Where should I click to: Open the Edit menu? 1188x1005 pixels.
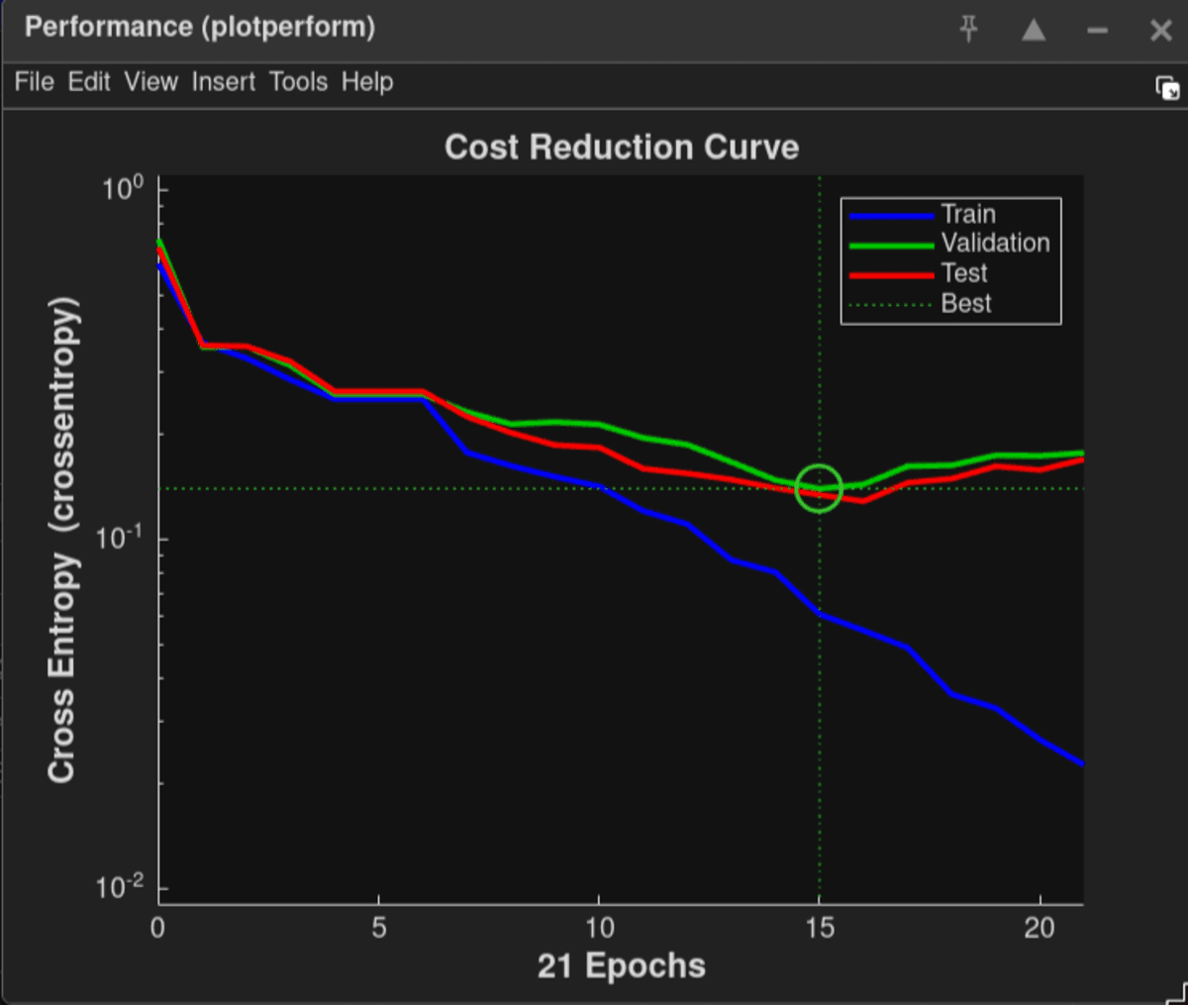(x=89, y=82)
